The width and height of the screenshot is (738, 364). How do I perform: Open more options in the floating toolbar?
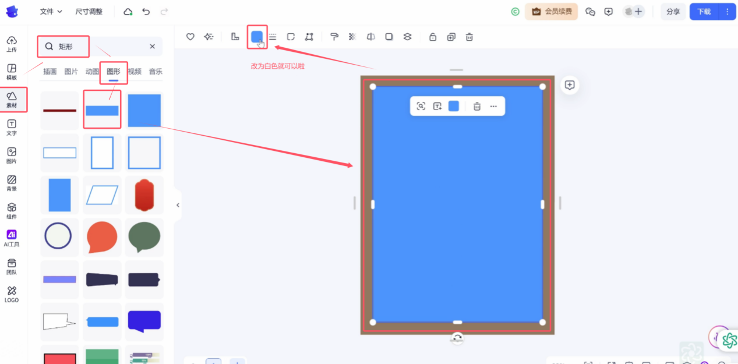tap(493, 106)
